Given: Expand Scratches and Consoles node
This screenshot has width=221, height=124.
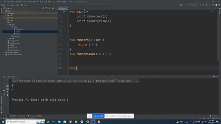Looking at the screenshot, I should pos(4,54).
